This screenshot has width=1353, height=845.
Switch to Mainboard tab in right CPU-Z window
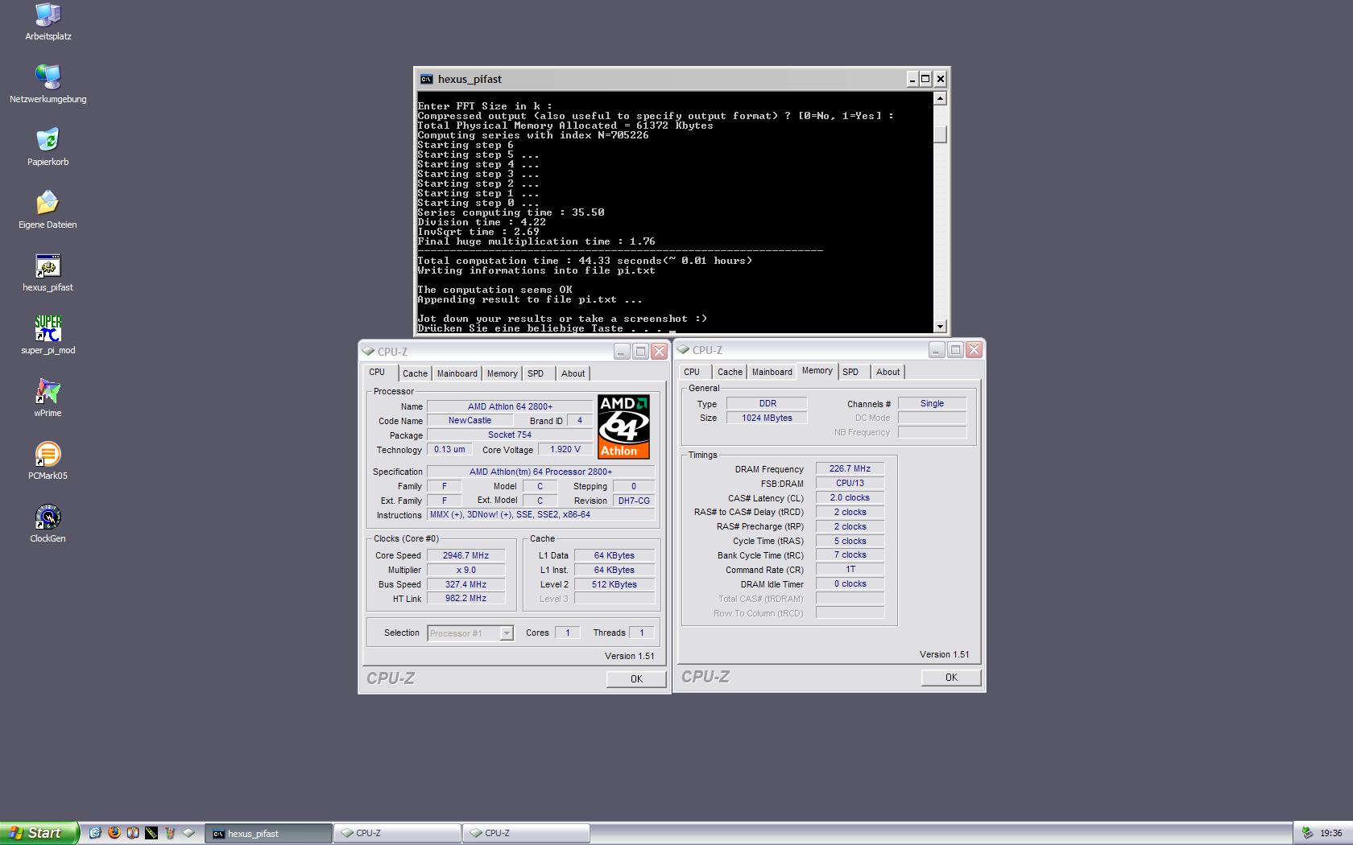pyautogui.click(x=772, y=372)
